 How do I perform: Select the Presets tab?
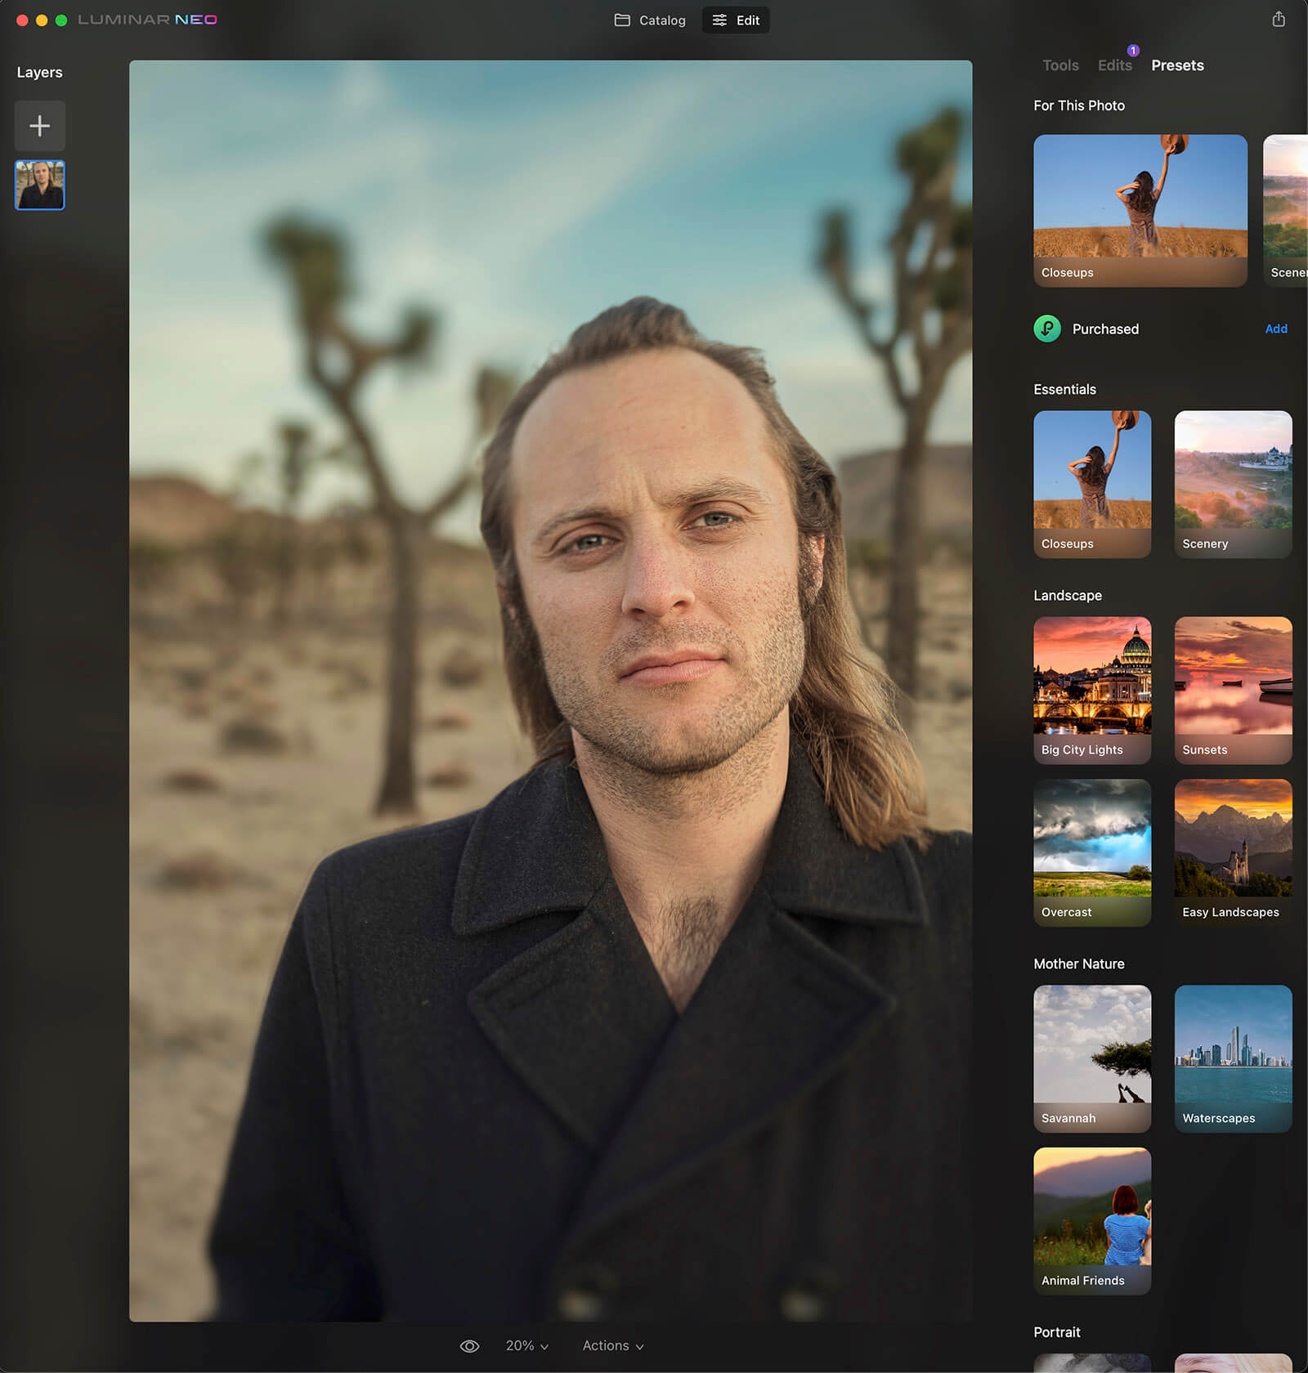coord(1177,65)
